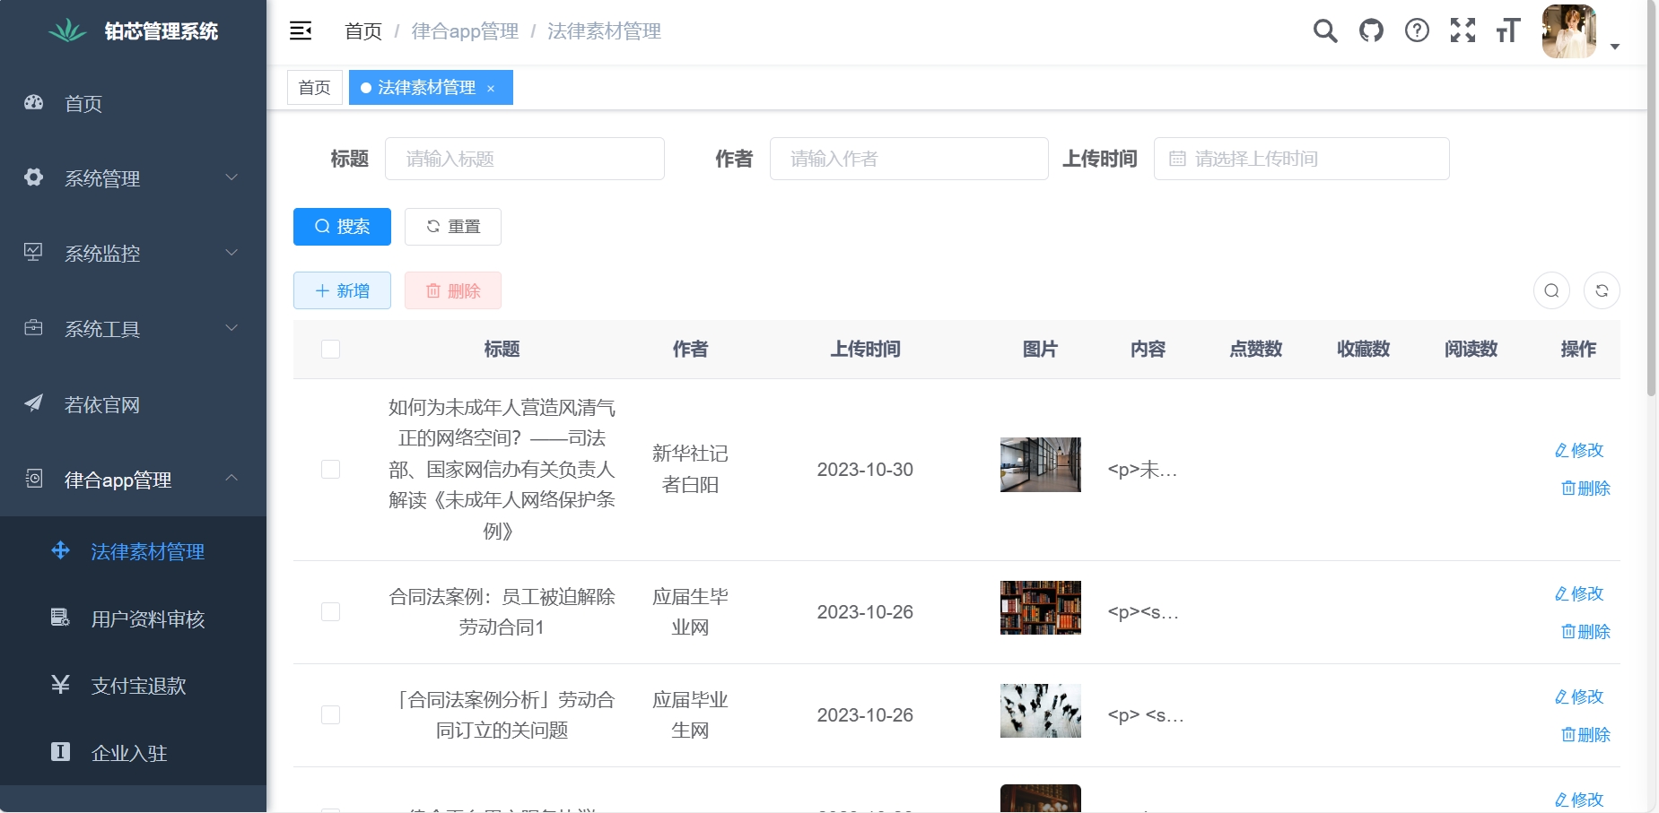Tick checkbox for 劳动合同订立的关问题 row
Screen dimensions: 1659x813
(330, 714)
